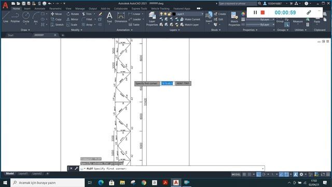Toggle snap mode in status bar
Screen dimensions: 332x187
tap(250, 175)
